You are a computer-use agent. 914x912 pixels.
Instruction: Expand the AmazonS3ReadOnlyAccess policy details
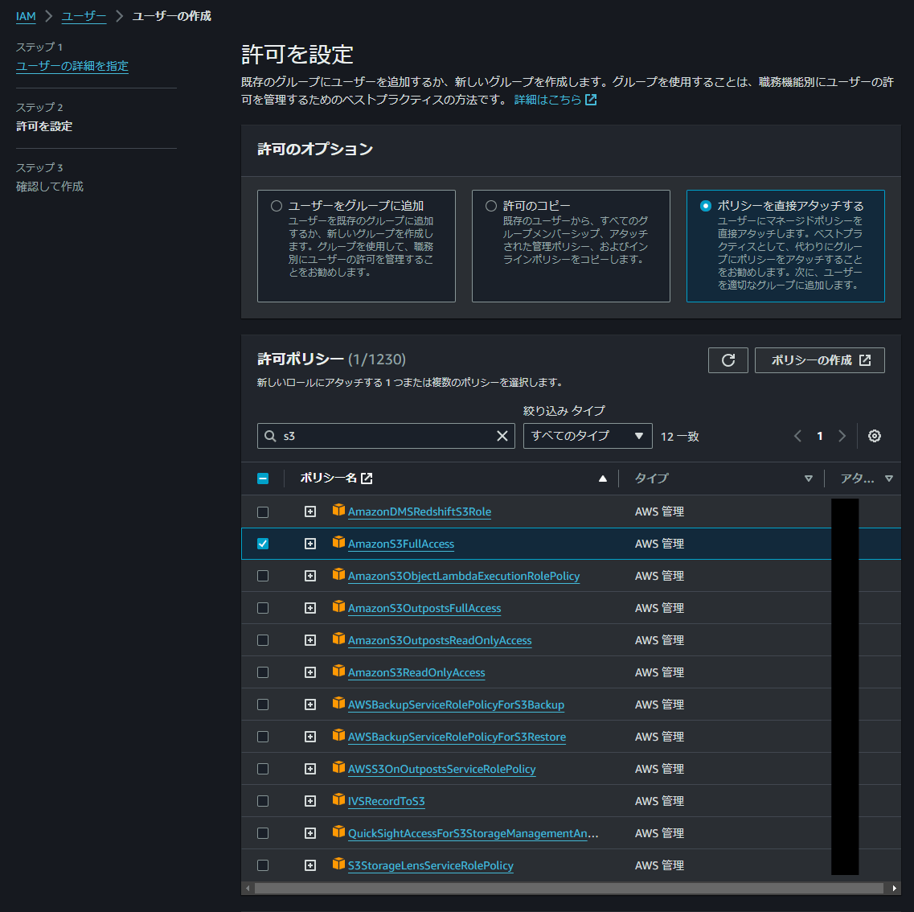coord(310,672)
